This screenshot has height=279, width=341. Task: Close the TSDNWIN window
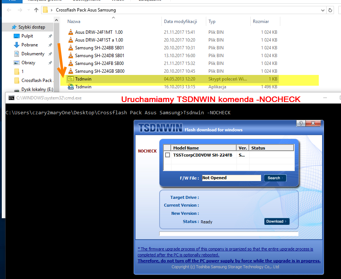(313, 123)
